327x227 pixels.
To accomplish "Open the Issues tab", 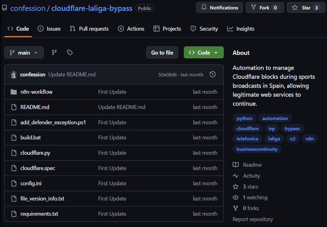I will coord(49,28).
